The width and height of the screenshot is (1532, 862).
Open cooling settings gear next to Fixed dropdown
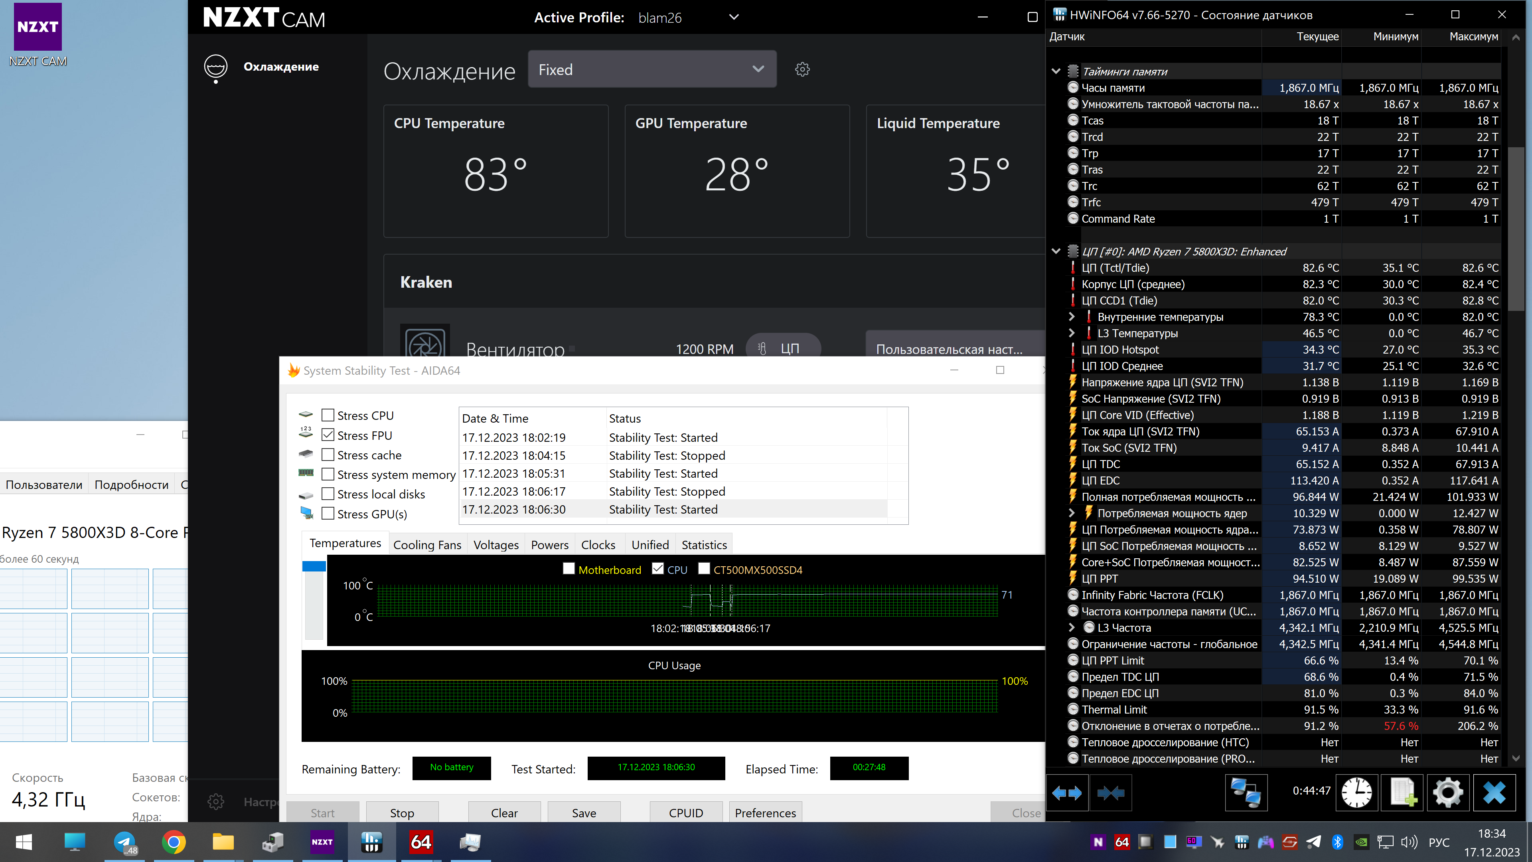click(802, 69)
